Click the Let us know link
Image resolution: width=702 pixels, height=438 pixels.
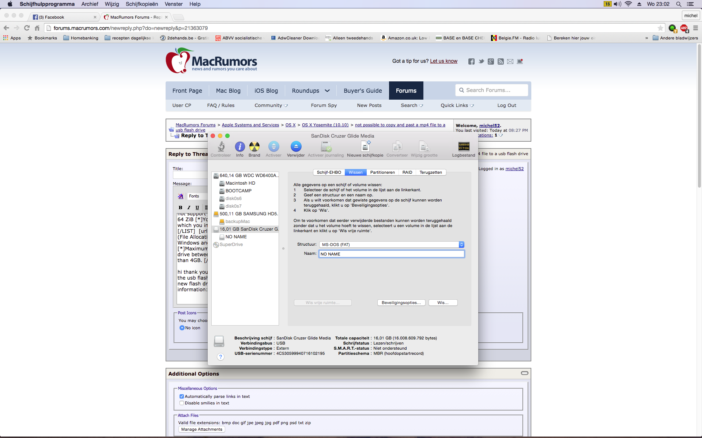pos(444,61)
